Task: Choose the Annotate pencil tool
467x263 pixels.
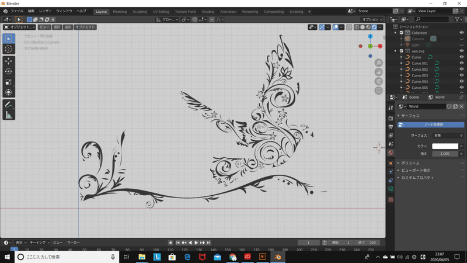Action: coord(9,104)
